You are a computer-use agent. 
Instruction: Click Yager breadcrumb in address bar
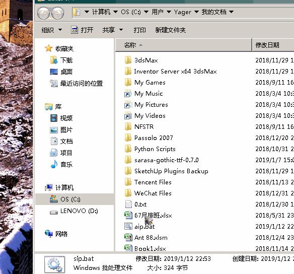[183, 12]
